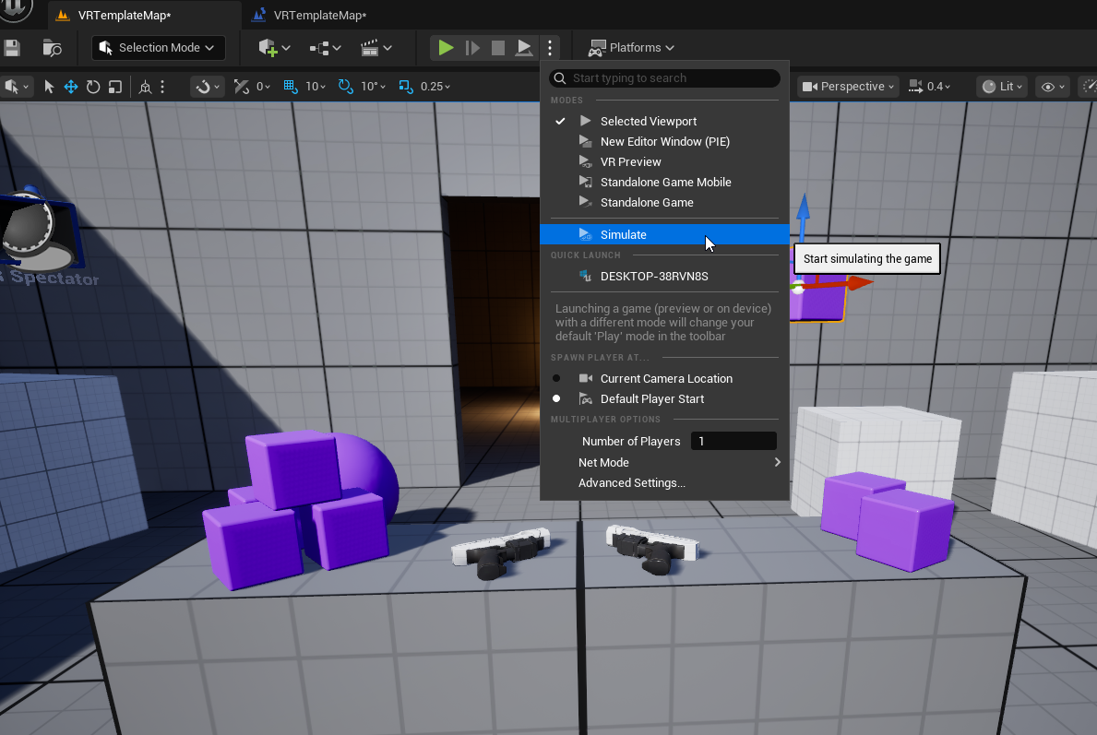Open the camera speed 0.4 dropdown
This screenshot has width=1097, height=735.
tap(929, 87)
